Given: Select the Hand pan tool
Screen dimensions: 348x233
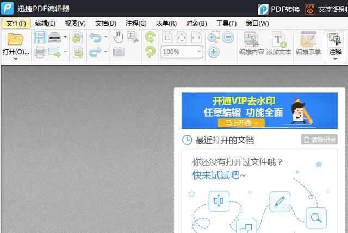Looking at the screenshot, I should pyautogui.click(x=118, y=37).
